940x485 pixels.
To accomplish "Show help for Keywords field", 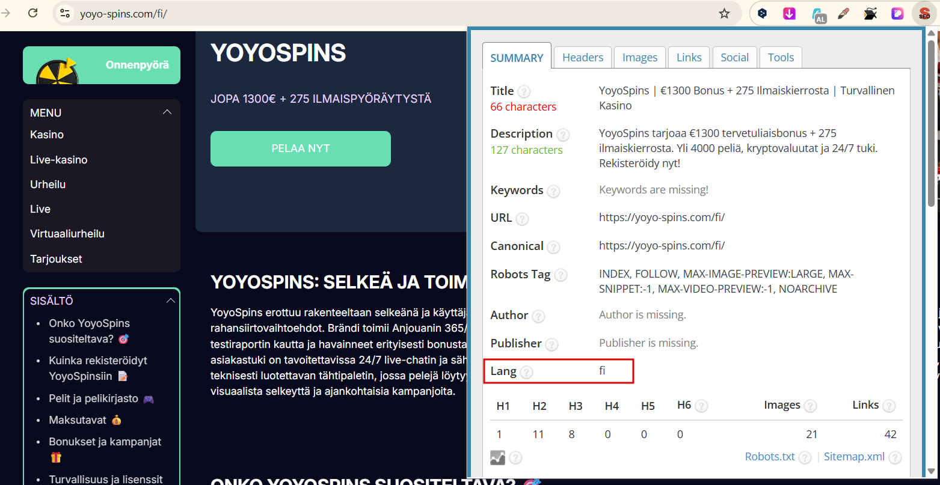I will click(x=553, y=191).
